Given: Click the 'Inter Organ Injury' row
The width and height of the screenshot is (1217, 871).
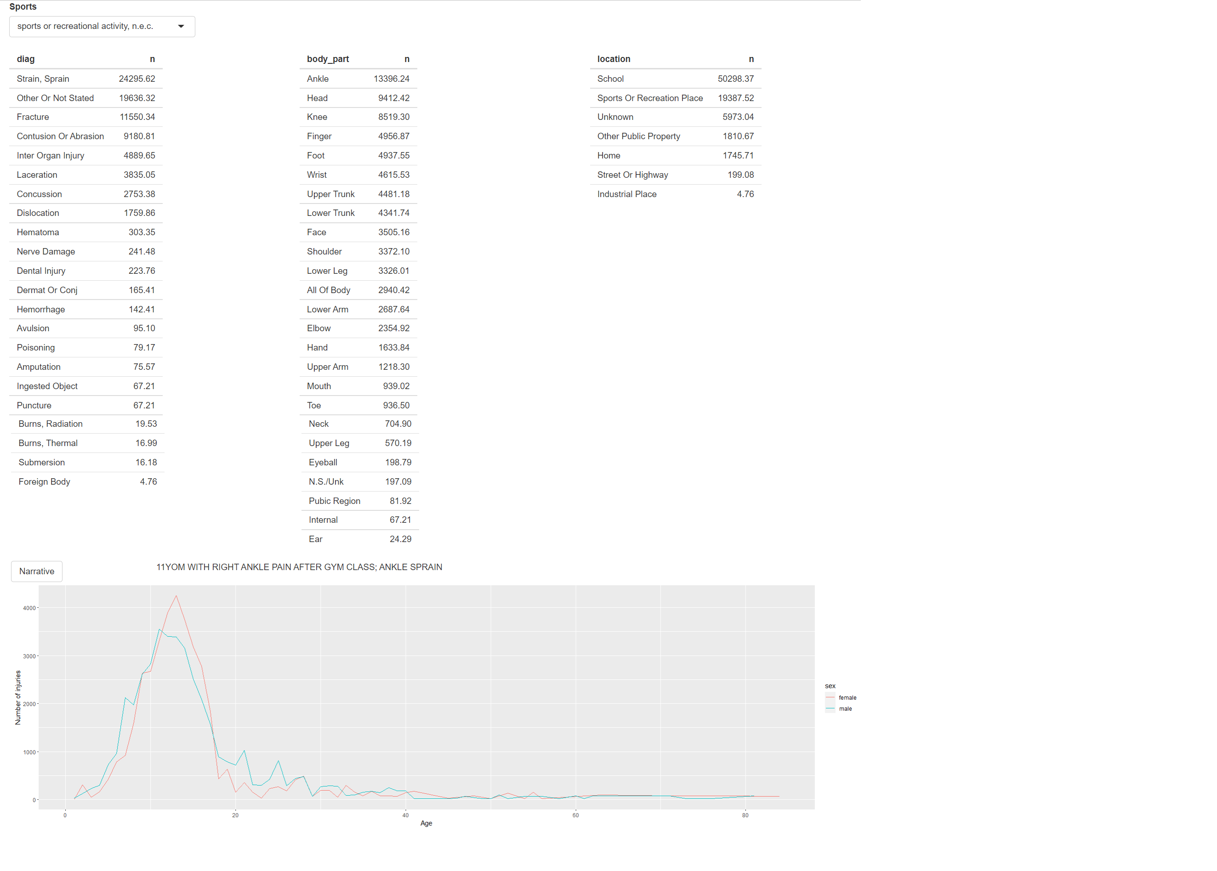Looking at the screenshot, I should click(86, 156).
